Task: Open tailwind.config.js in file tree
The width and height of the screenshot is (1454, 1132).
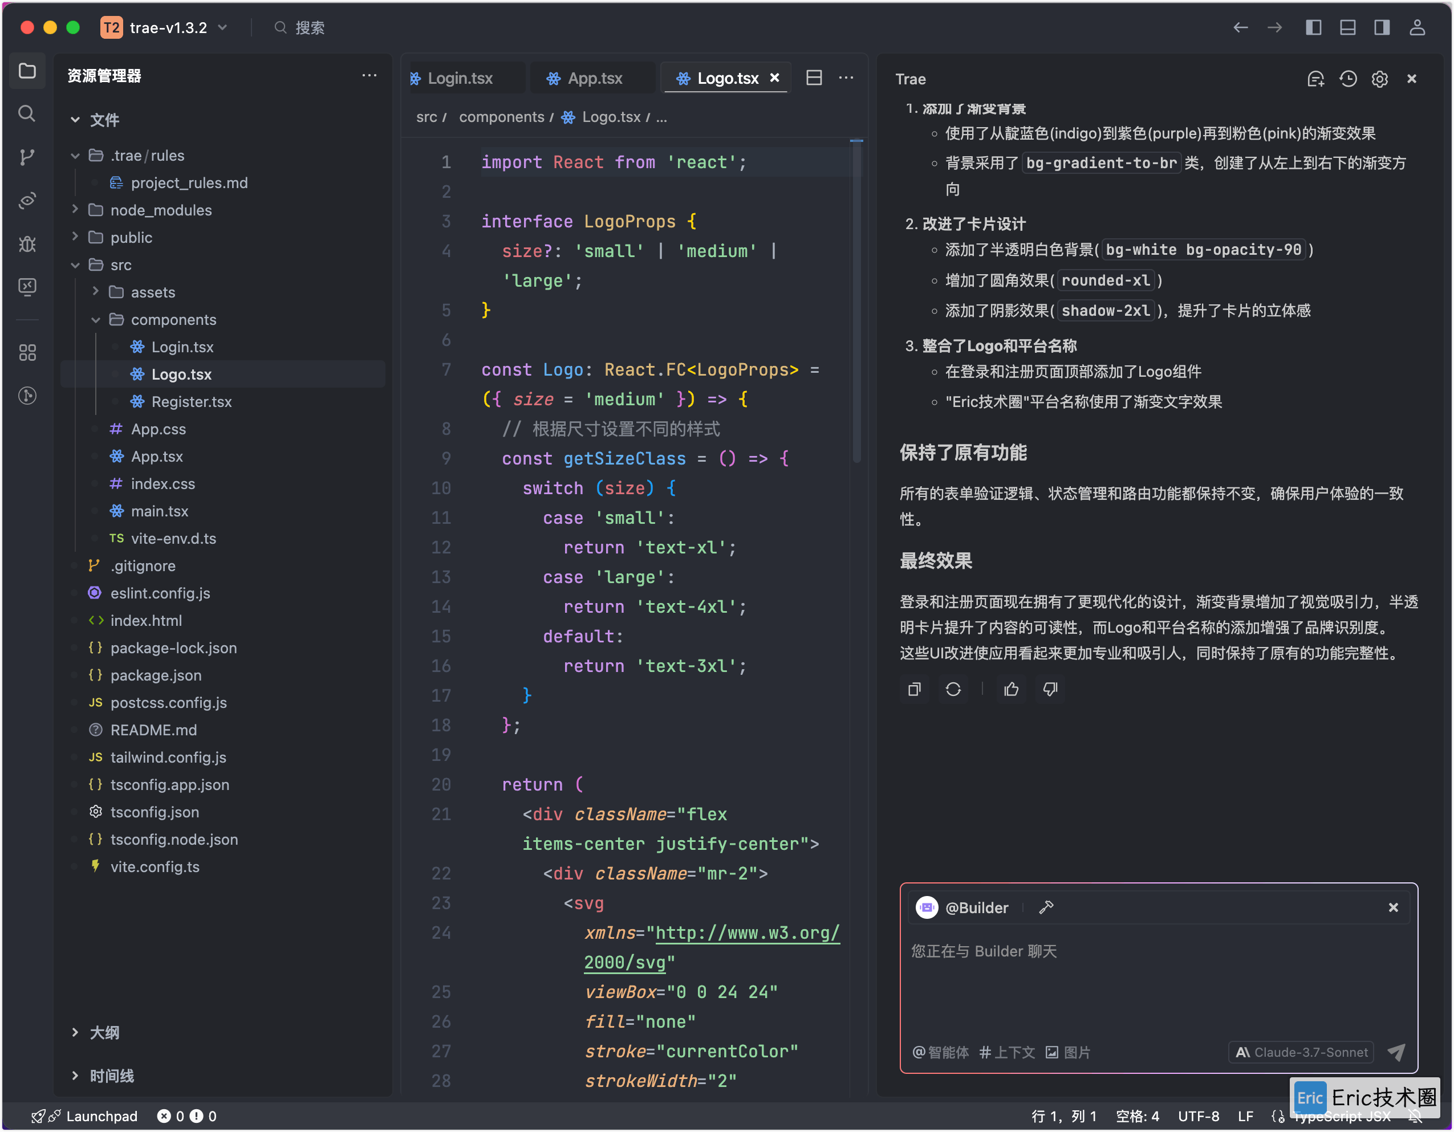Action: click(168, 757)
